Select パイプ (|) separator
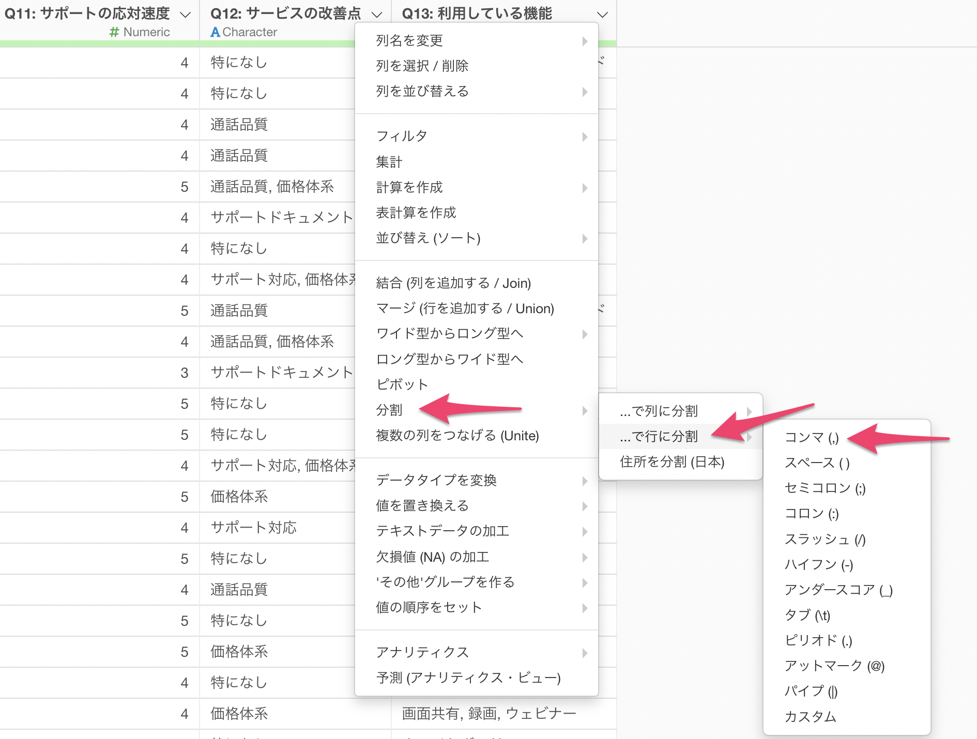The image size is (977, 739). click(x=847, y=691)
